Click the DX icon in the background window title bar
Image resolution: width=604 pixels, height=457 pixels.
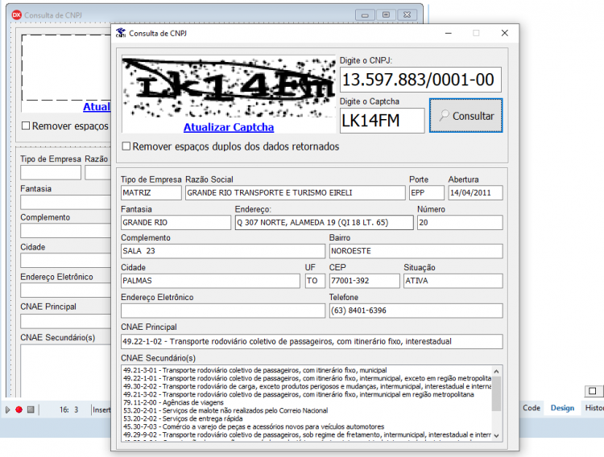[x=17, y=15]
